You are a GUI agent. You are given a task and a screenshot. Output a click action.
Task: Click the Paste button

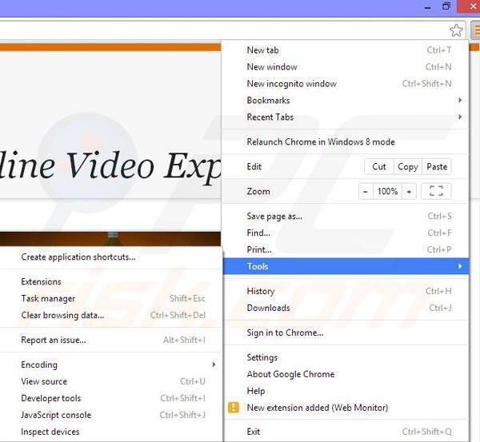point(437,167)
